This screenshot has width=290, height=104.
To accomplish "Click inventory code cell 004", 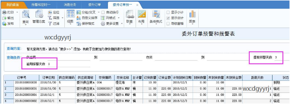I will pos(105,83).
